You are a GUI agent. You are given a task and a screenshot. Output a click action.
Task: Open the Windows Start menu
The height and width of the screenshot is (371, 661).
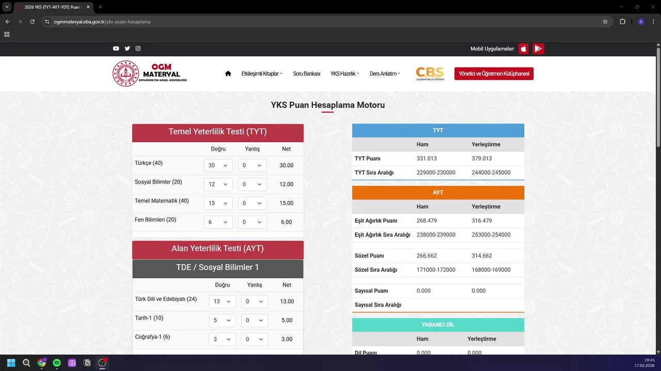coord(11,363)
